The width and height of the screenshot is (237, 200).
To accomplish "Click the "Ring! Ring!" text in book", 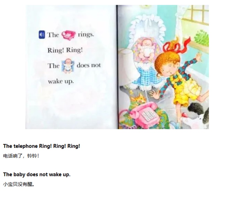I will click(65, 50).
